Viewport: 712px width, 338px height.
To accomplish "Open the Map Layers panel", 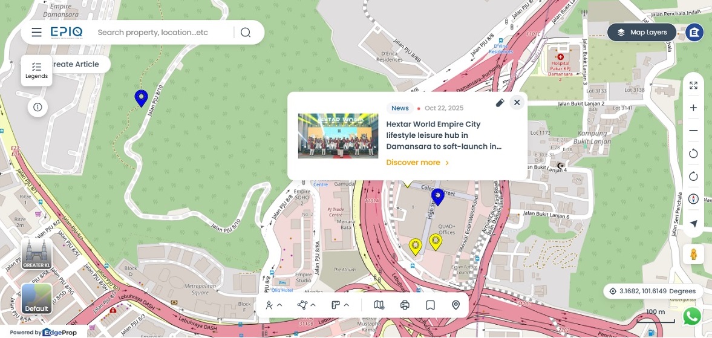I will tap(641, 33).
